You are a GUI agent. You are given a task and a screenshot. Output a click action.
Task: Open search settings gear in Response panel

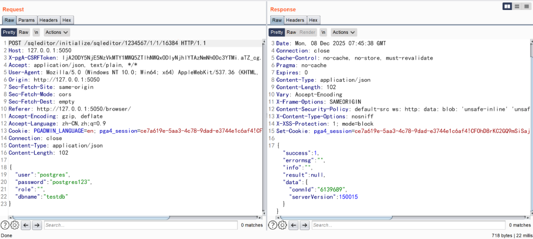tap(282, 225)
